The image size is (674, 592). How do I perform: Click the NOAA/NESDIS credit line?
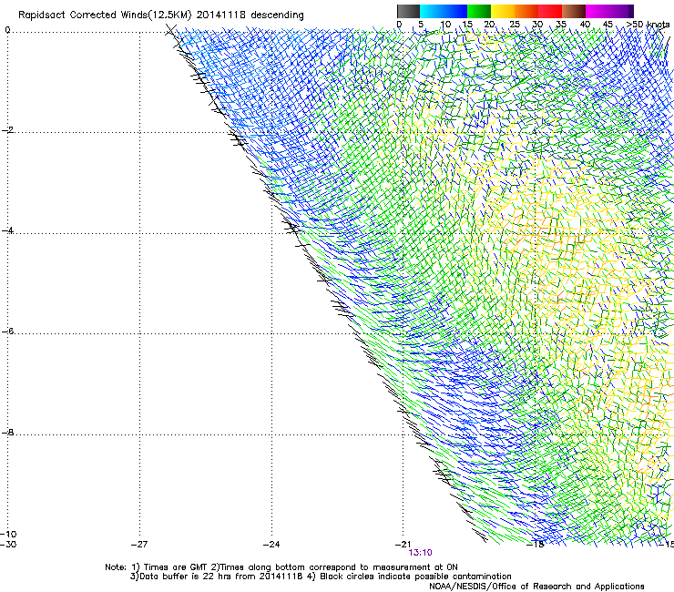tap(536, 587)
